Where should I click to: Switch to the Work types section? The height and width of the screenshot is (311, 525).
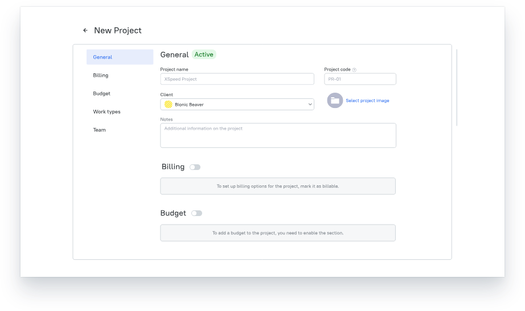click(106, 111)
